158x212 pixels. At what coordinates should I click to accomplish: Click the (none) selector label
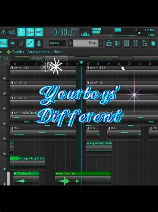coord(55,43)
